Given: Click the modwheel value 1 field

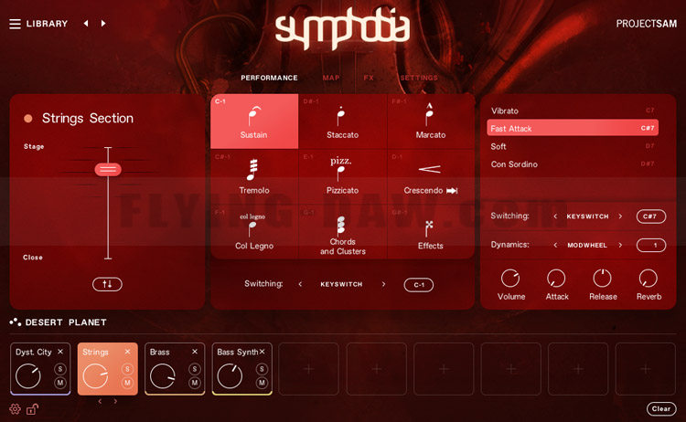Looking at the screenshot, I should click(651, 245).
